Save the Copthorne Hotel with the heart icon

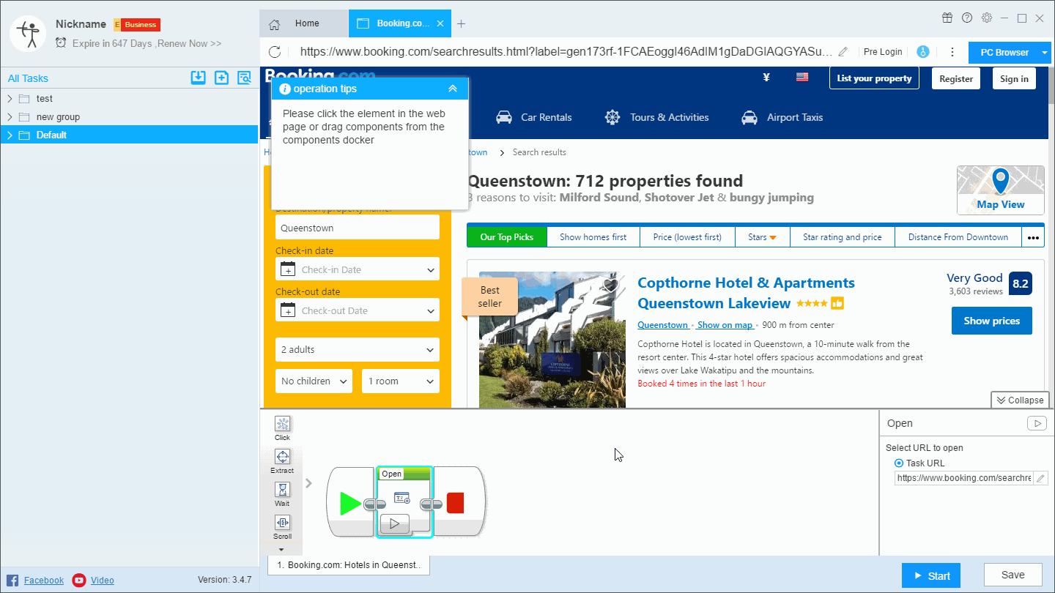click(610, 286)
